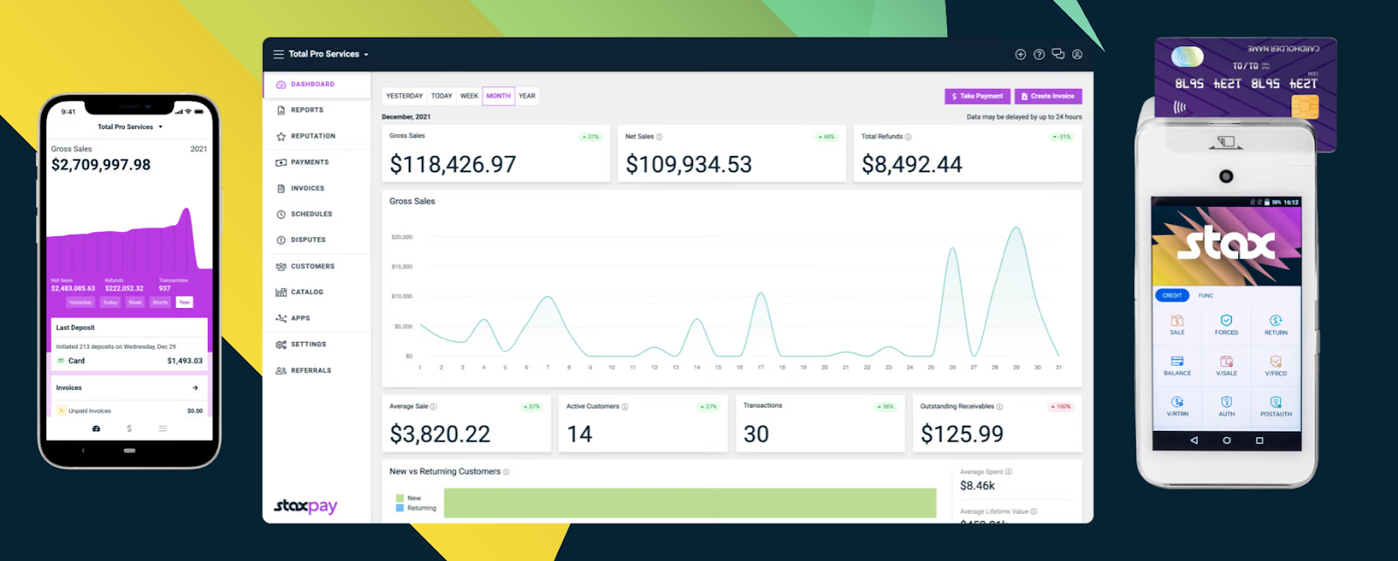Select Today range on phone app

click(110, 303)
